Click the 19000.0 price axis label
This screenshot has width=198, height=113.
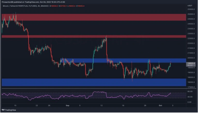[x=191, y=72]
